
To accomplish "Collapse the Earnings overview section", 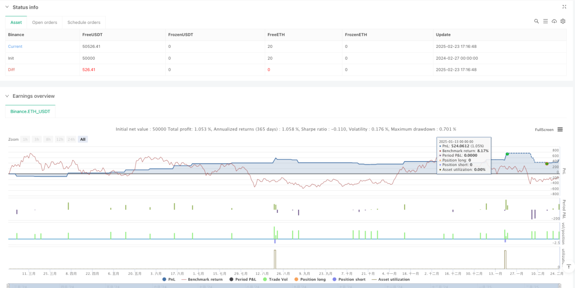I will coord(7,96).
